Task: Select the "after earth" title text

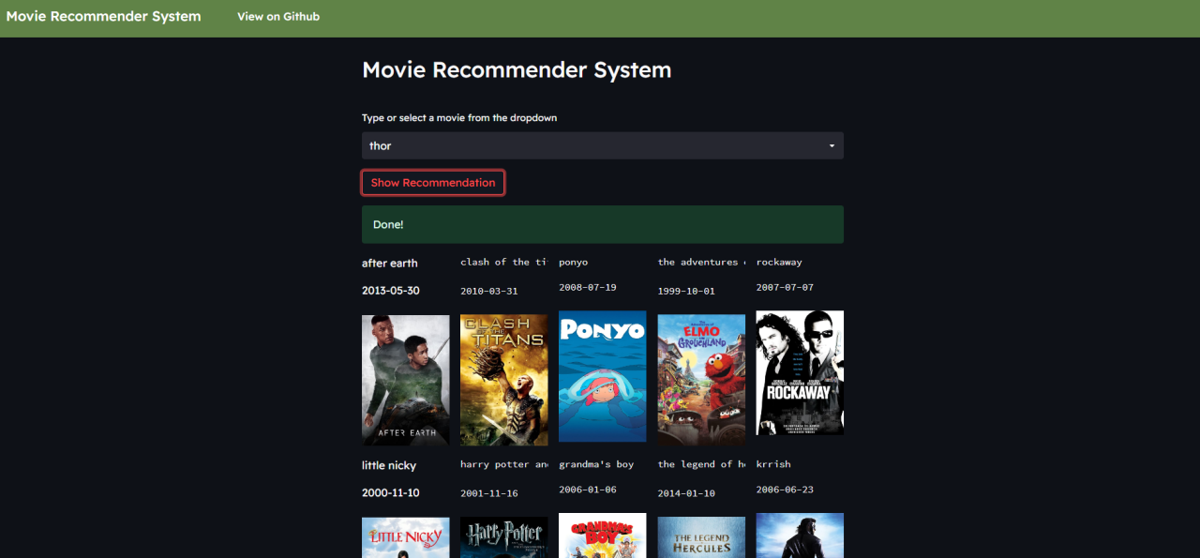Action: tap(390, 263)
